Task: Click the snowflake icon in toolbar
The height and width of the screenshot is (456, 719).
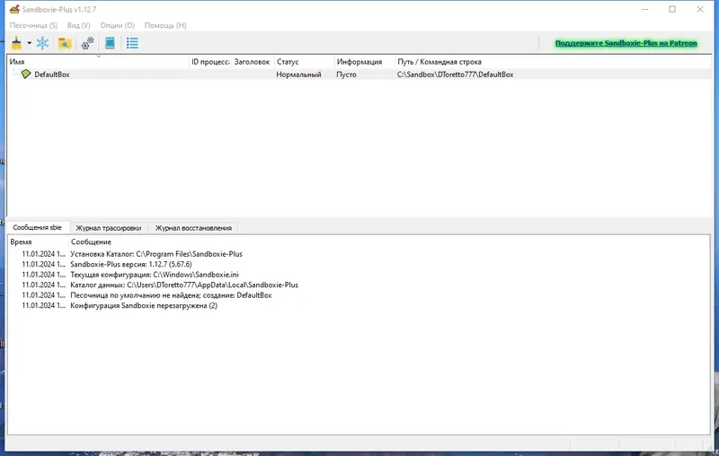Action: tap(42, 43)
